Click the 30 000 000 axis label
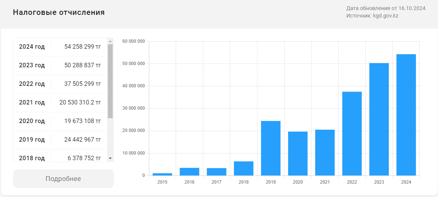 click(134, 108)
